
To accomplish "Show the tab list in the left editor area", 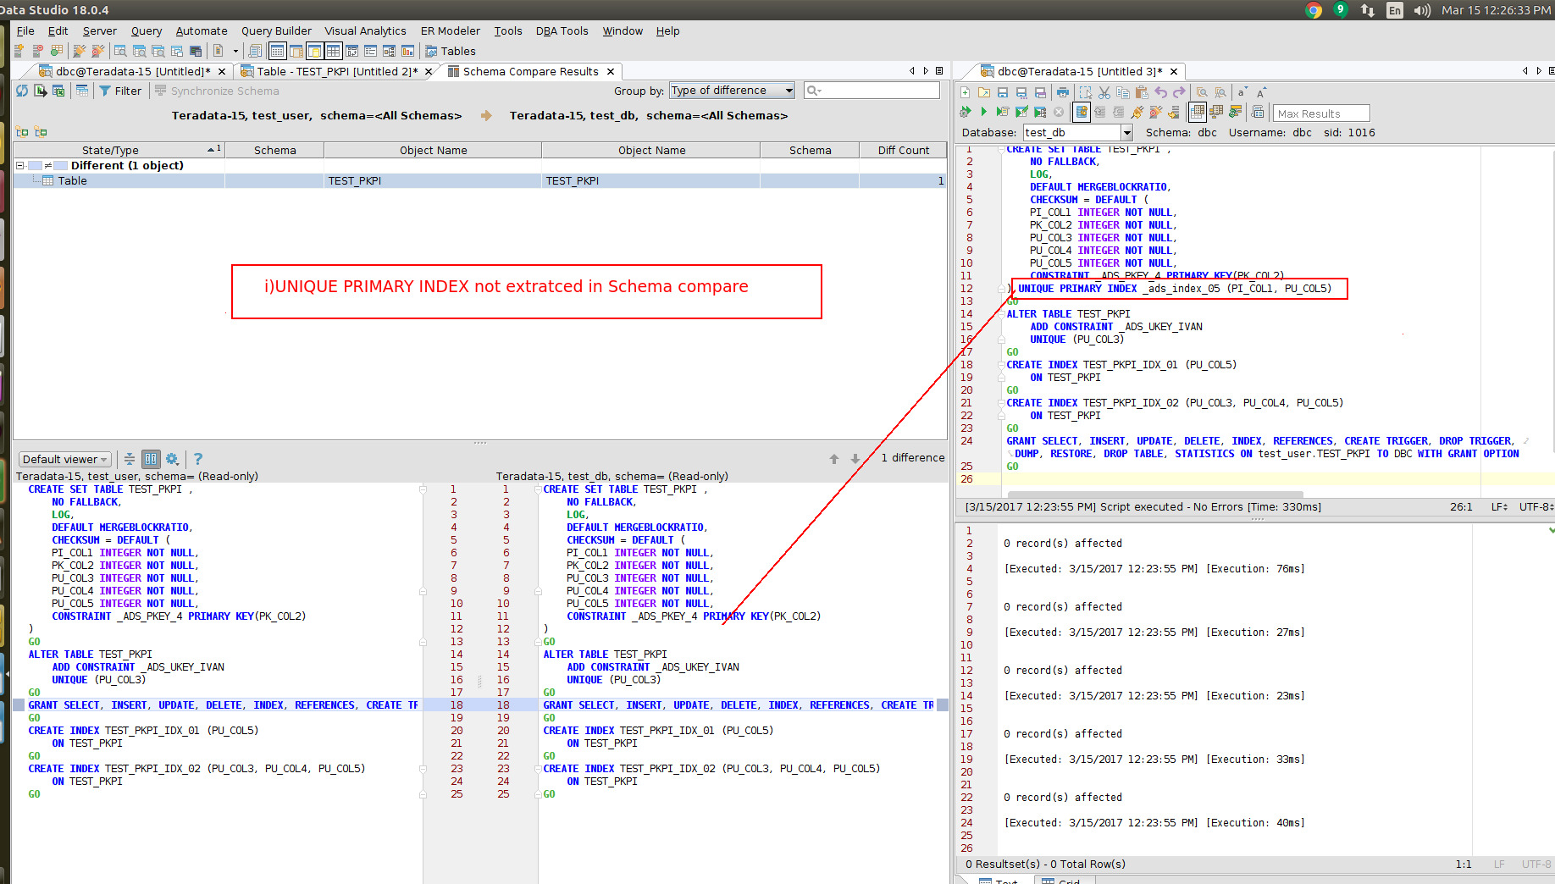I will 939,71.
